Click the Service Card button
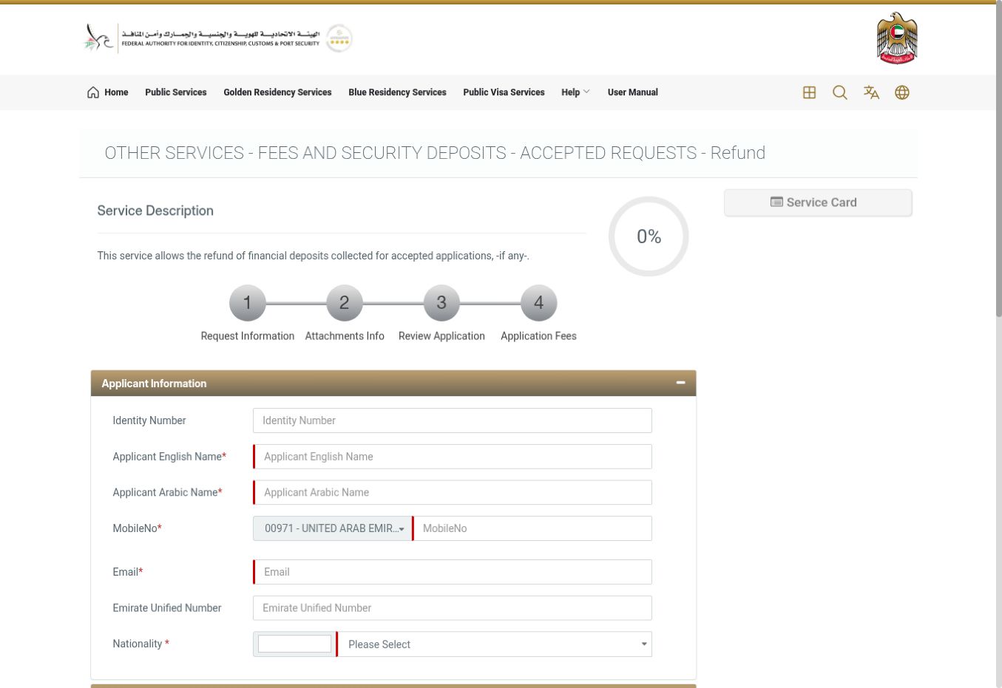 coord(818,202)
